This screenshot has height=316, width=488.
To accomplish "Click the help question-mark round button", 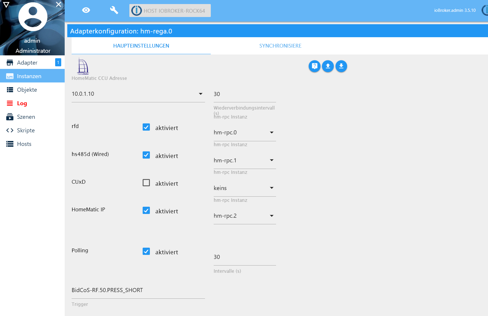I will [314, 66].
